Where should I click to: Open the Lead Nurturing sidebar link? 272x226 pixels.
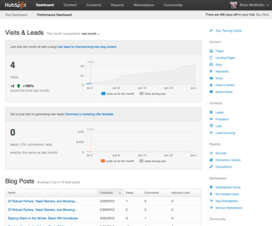click(x=225, y=133)
